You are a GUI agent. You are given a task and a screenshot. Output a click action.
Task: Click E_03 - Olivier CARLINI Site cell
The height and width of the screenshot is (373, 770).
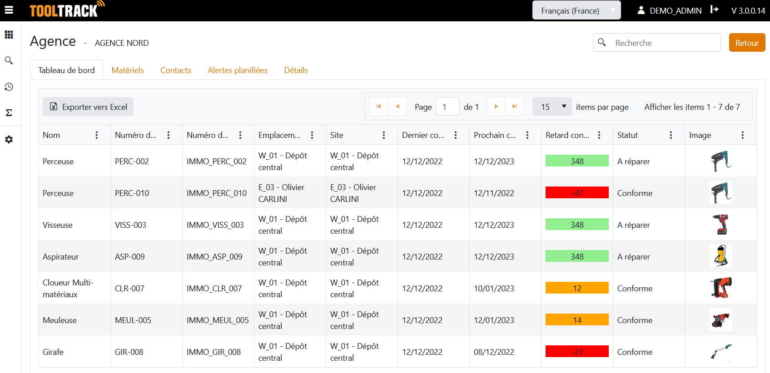coord(362,193)
